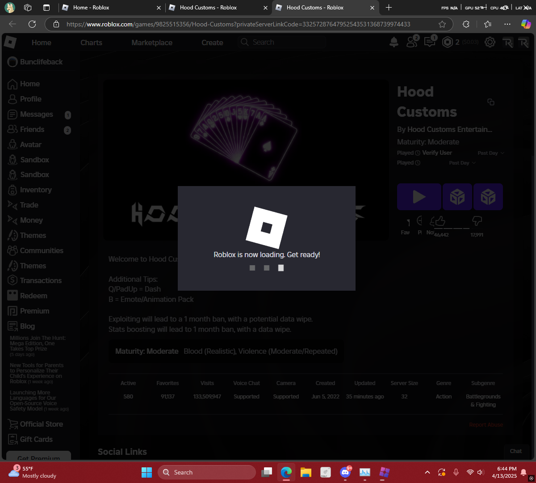Image resolution: width=536 pixels, height=483 pixels.
Task: Click the Verify User link
Action: coord(437,153)
